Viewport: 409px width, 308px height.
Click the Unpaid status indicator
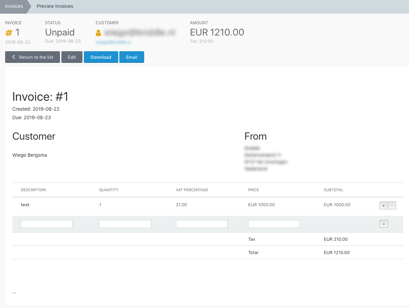pos(60,32)
